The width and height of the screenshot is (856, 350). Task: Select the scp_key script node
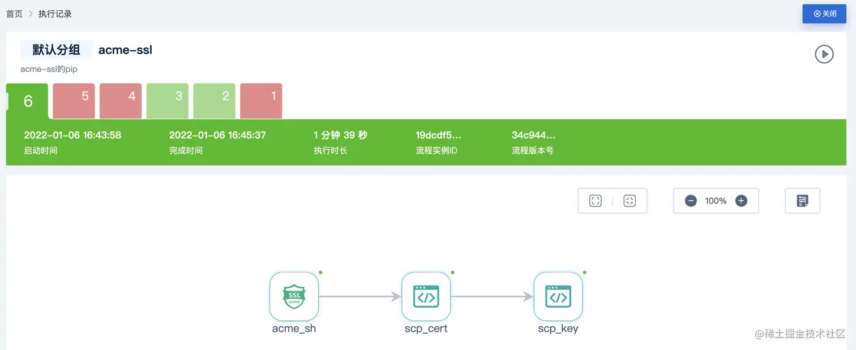558,296
